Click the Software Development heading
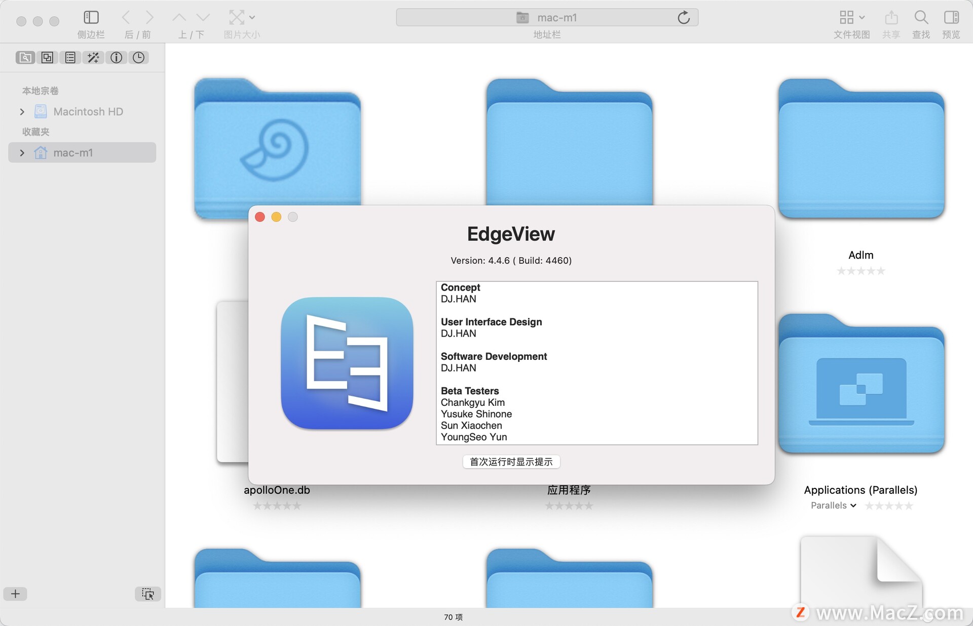The image size is (973, 626). [x=494, y=356]
